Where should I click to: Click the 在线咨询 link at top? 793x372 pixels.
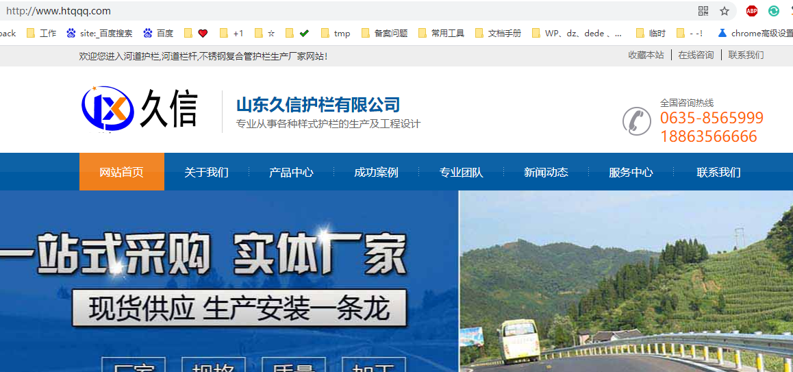696,55
